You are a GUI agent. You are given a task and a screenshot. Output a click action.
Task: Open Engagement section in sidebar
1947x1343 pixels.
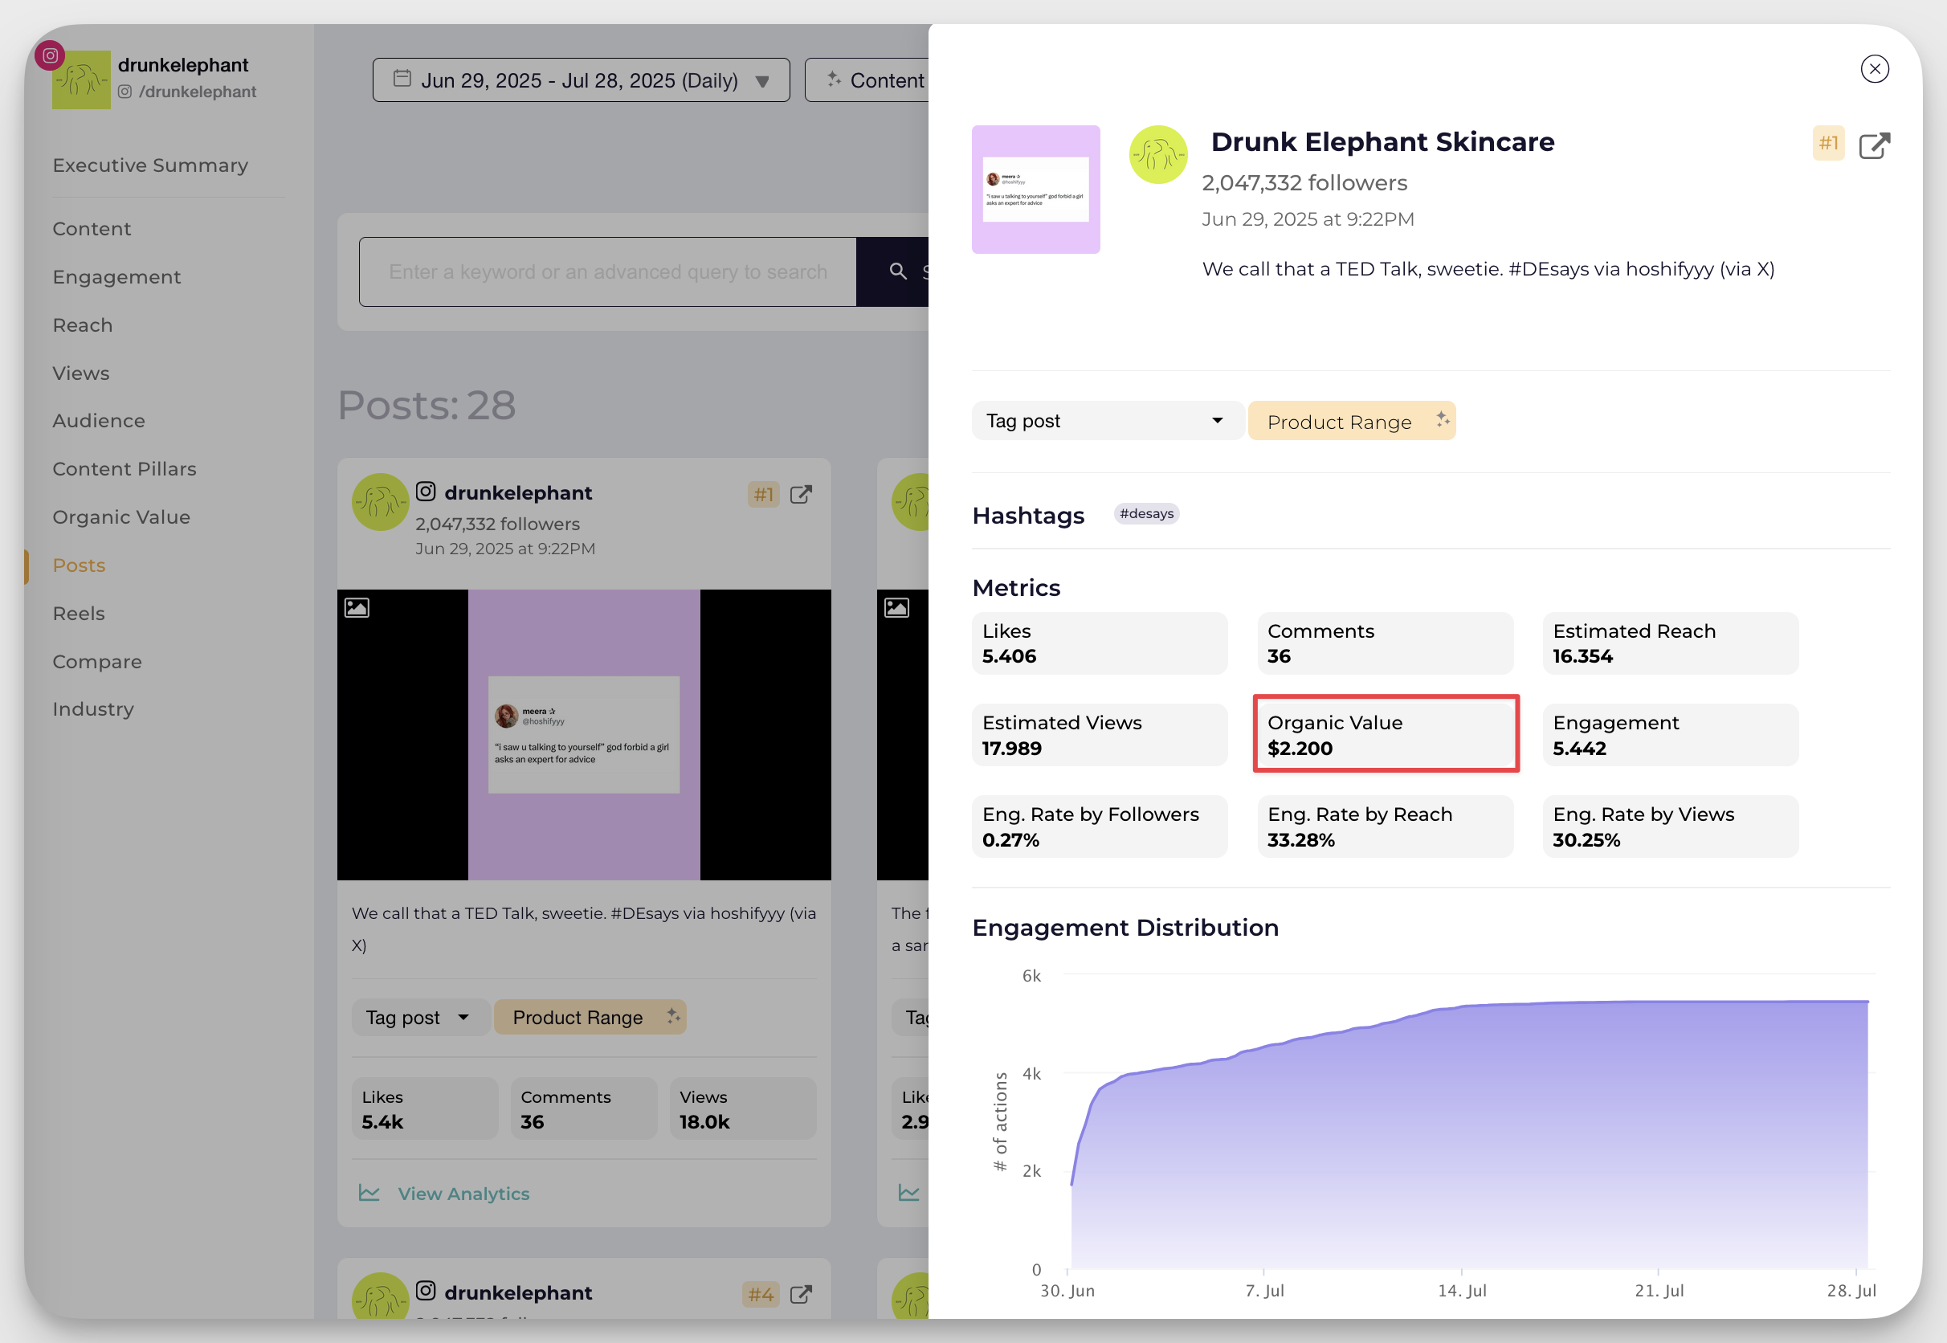click(116, 277)
